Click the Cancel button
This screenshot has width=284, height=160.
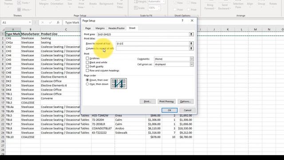187,110
